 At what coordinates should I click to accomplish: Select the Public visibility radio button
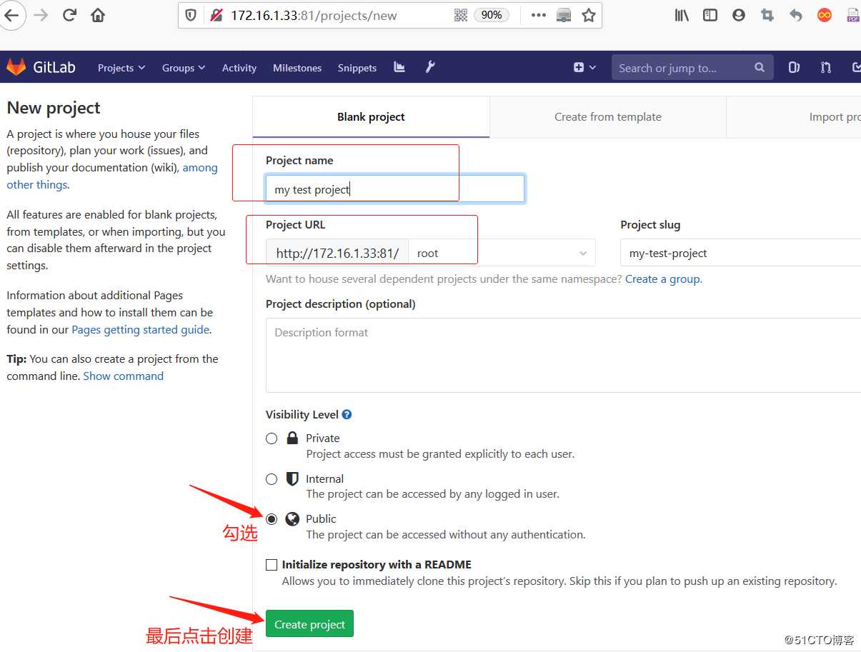click(272, 519)
